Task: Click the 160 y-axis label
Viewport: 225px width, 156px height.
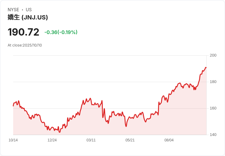Action: pos(213,108)
